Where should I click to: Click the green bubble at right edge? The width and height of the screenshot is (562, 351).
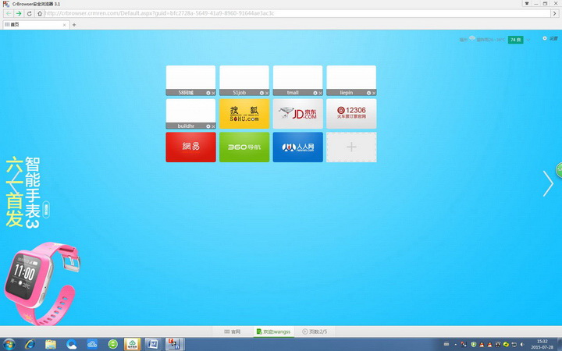[x=559, y=170]
